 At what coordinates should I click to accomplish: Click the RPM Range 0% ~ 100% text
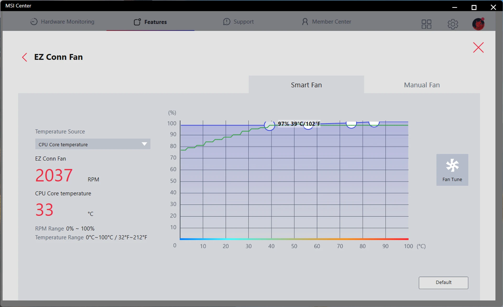click(65, 228)
